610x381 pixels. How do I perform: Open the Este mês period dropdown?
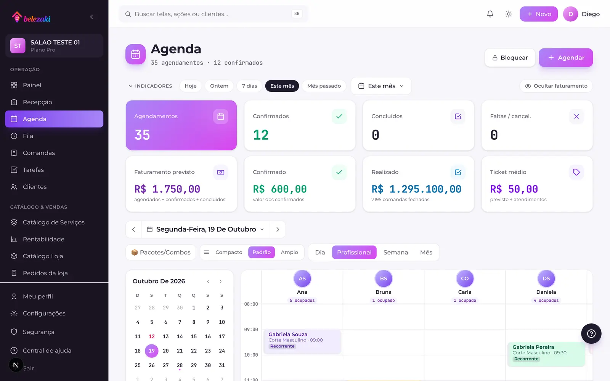[381, 86]
